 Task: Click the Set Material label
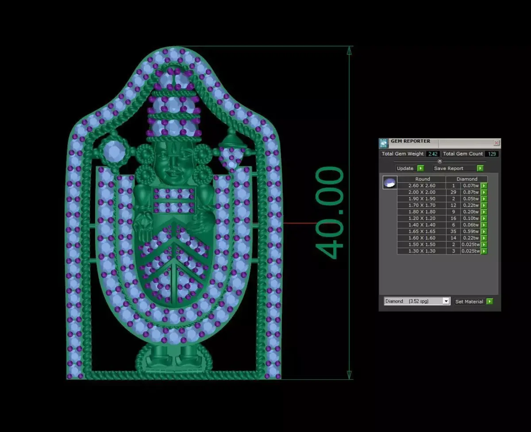click(x=469, y=301)
